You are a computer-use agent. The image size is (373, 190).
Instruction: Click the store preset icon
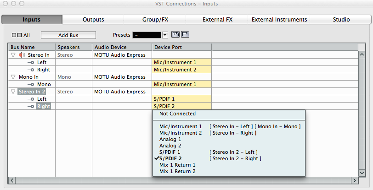pyautogui.click(x=175, y=34)
